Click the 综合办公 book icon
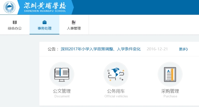Screen dimensions: 199x107 tap(15, 23)
